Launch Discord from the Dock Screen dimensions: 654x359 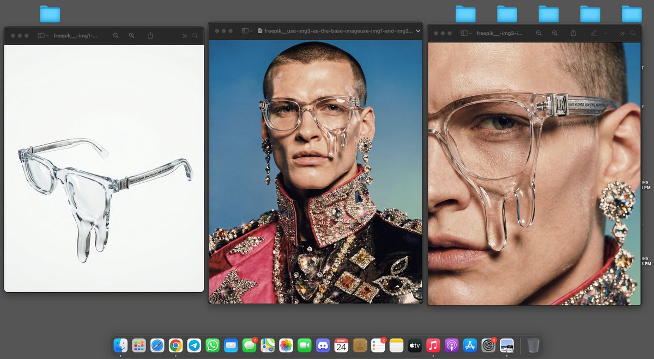[x=323, y=345]
